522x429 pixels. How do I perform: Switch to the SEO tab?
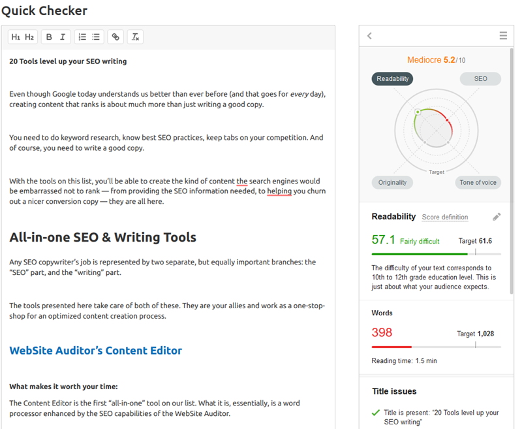point(480,79)
